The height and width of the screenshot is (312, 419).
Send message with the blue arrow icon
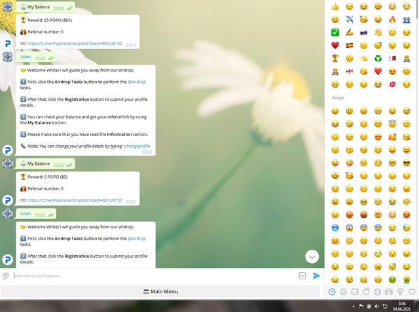point(316,276)
